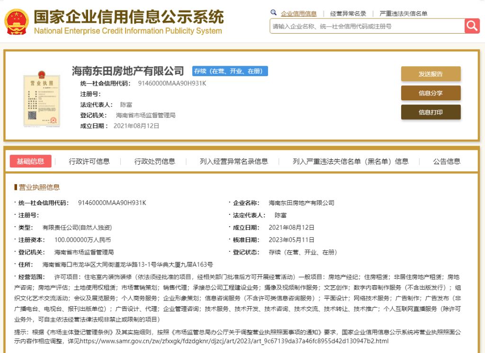Viewport: 485px width, 353px height.
Task: Open the 公告信息 tab
Action: click(447, 161)
